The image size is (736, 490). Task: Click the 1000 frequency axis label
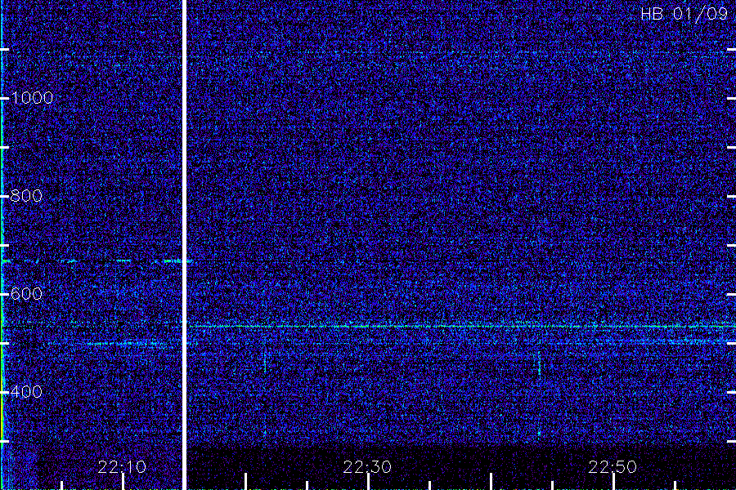[32, 97]
